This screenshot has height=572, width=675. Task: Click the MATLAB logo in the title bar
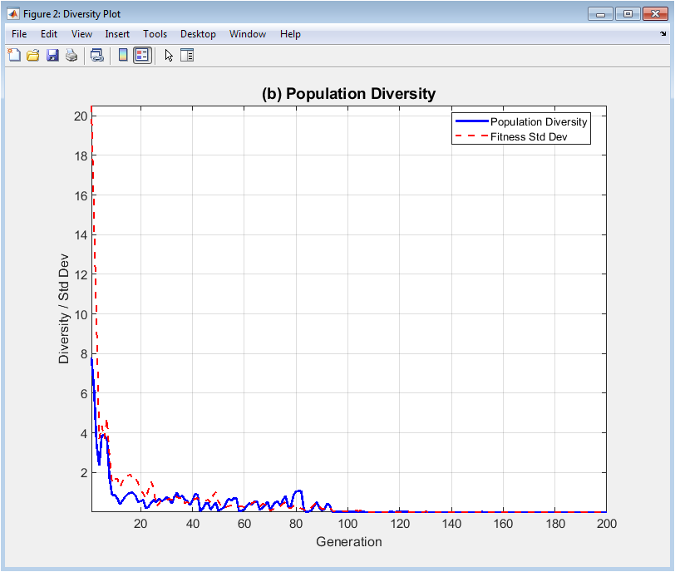click(13, 14)
